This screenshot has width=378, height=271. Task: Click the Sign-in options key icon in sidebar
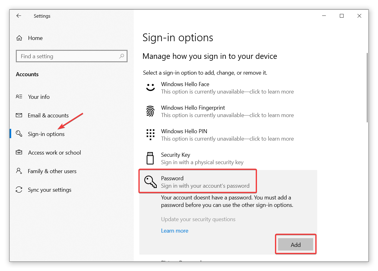click(19, 134)
